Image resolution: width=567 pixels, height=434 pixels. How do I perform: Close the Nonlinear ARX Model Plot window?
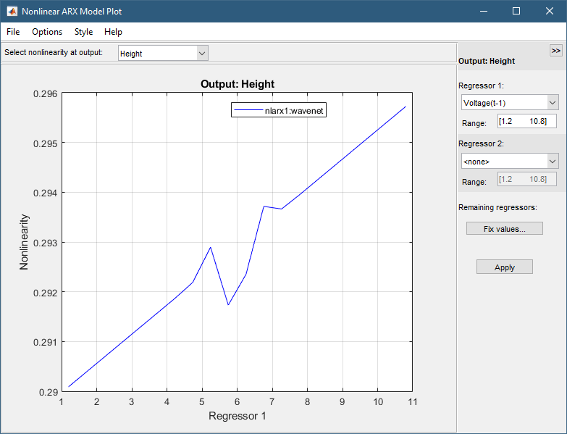tap(550, 11)
